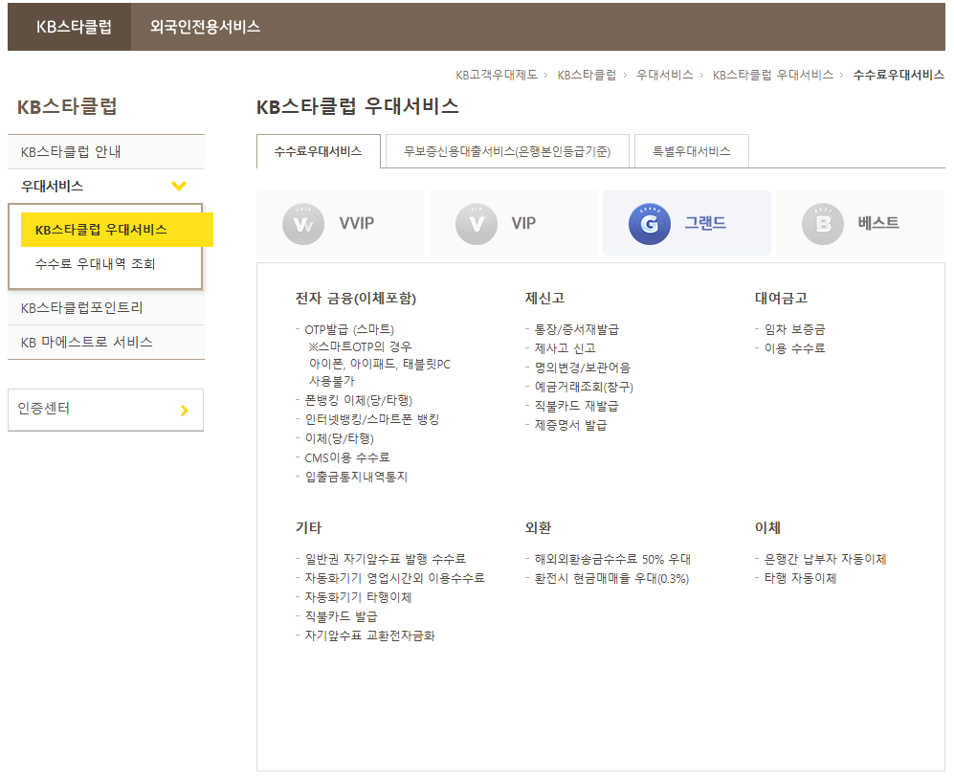Select the 자동화기기 타행이체 item
954x780 pixels.
point(359,597)
